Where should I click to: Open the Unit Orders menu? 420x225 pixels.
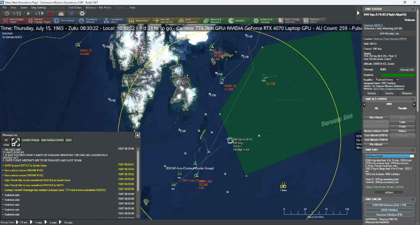tap(75, 8)
